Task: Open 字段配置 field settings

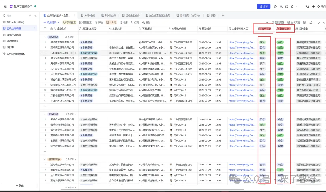Action: click(x=70, y=22)
